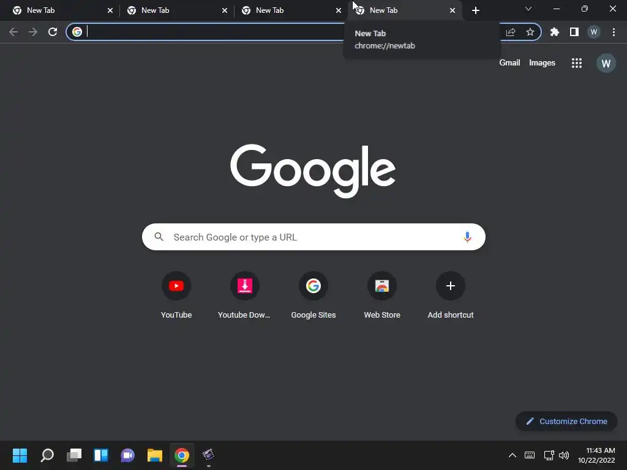This screenshot has width=627, height=470.
Task: Click Customize Chrome button
Action: [566, 421]
